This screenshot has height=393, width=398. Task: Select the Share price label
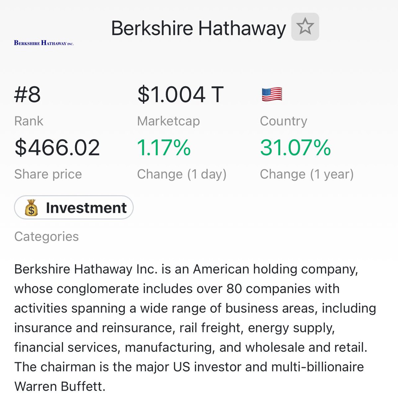pos(48,174)
